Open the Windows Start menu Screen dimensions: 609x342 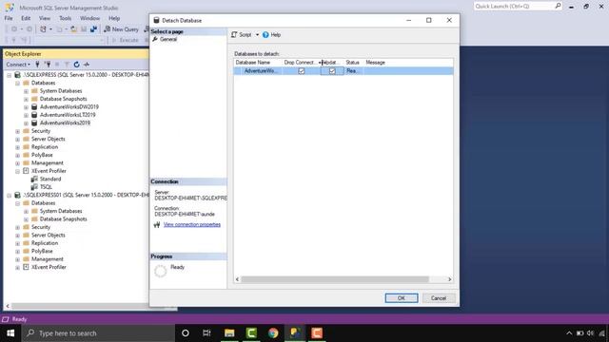10,332
